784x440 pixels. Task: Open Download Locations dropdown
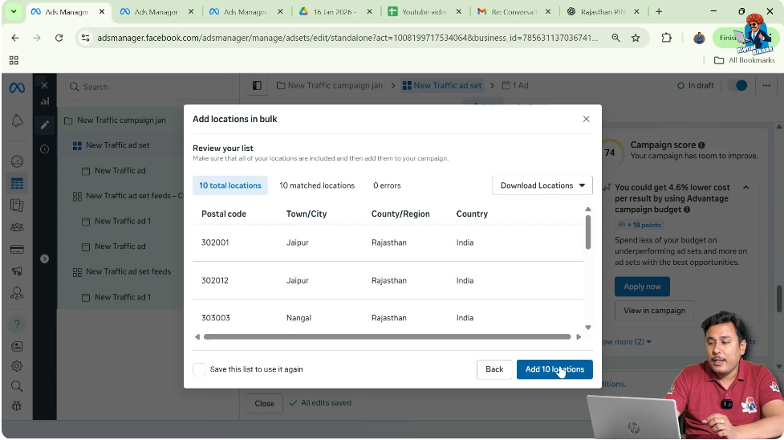pos(542,185)
